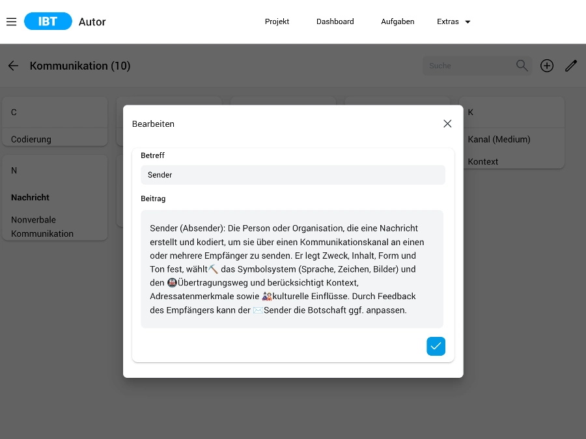The image size is (586, 439).
Task: Click the Beitrag label
Action: [x=153, y=198]
